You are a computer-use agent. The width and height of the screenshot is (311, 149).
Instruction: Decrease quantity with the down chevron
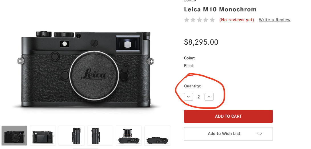[x=189, y=97]
